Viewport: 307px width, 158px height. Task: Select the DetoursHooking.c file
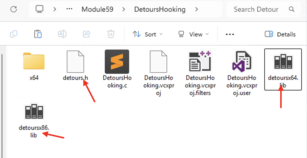117,68
